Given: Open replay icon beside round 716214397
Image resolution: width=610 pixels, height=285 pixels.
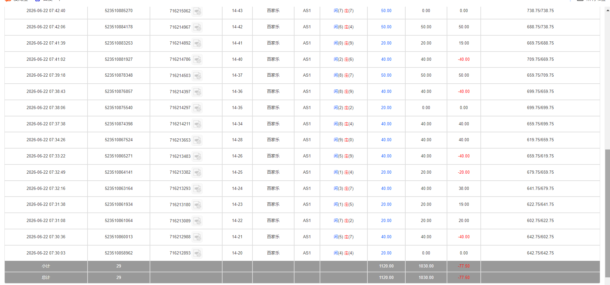Looking at the screenshot, I should 197,92.
